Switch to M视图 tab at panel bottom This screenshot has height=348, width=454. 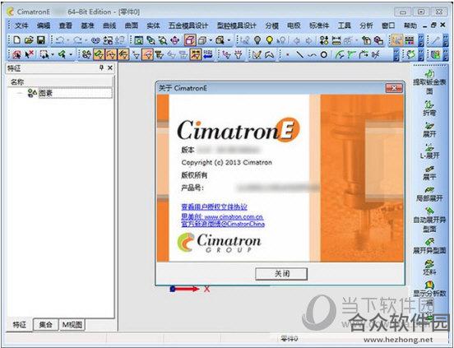click(72, 325)
